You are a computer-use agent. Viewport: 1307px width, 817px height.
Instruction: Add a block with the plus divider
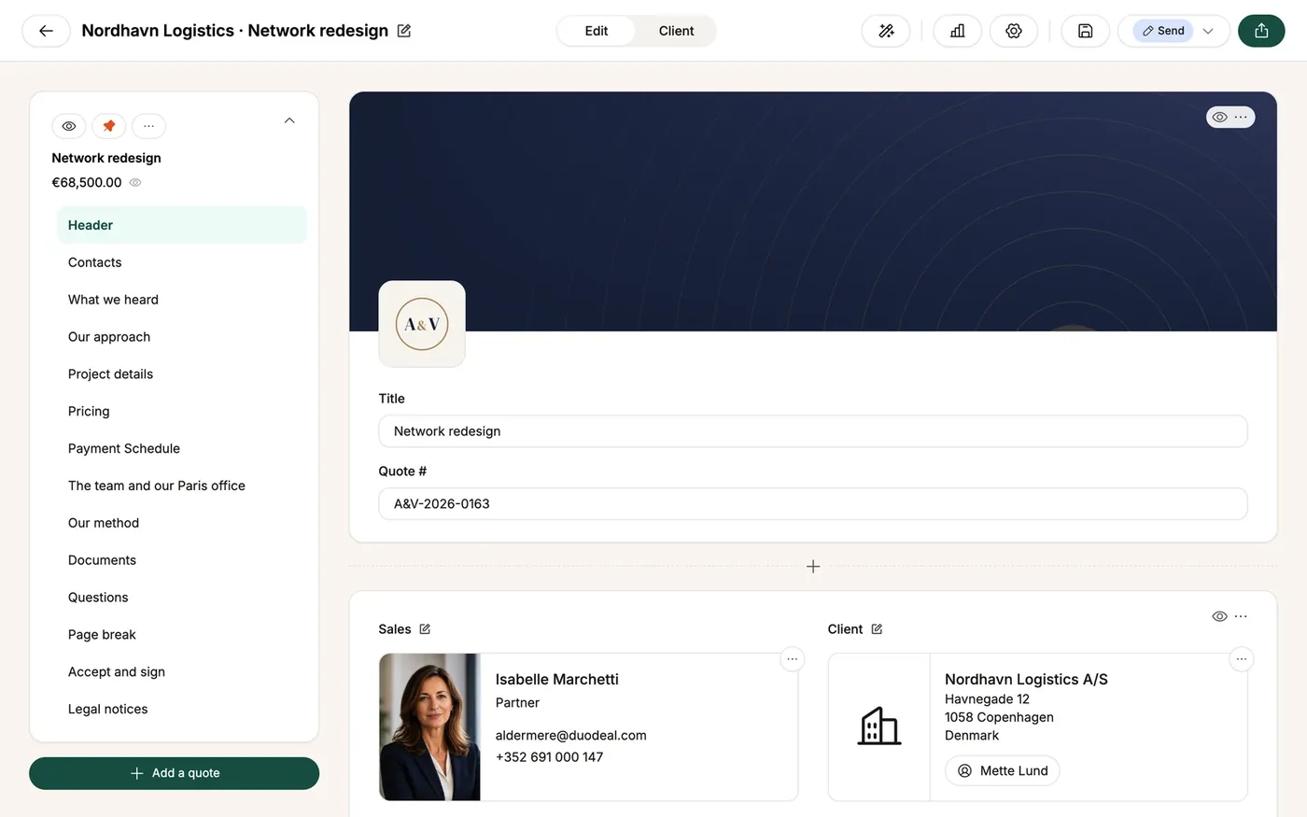[813, 567]
